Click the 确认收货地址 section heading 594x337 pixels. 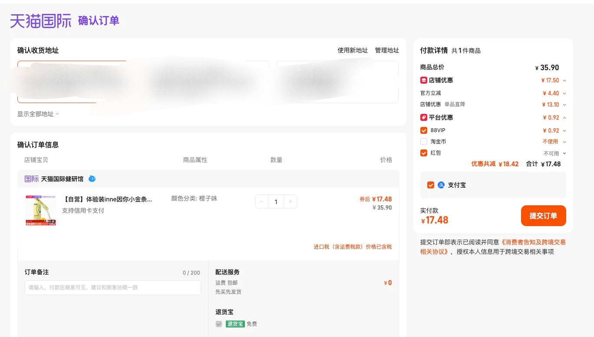click(x=38, y=50)
